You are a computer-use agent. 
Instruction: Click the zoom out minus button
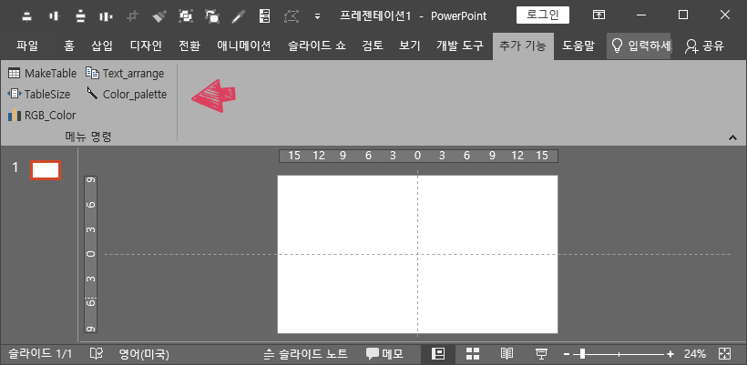point(567,354)
